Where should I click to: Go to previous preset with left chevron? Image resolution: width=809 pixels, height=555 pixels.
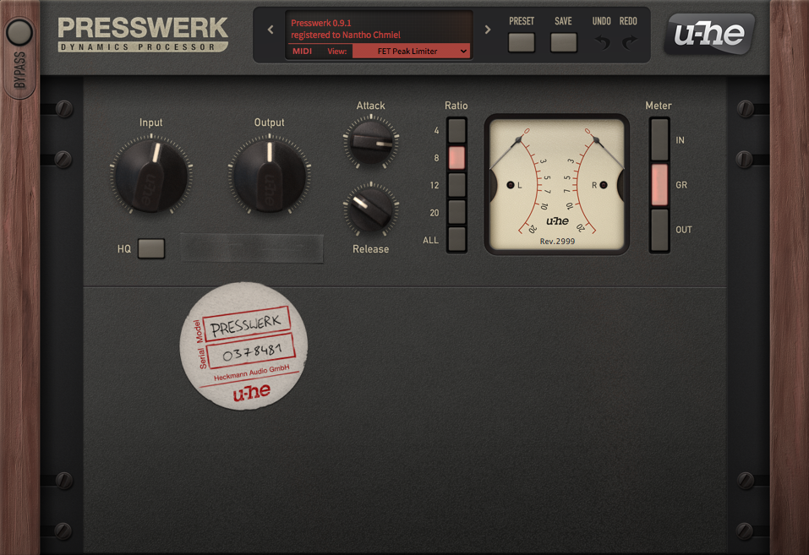271,29
